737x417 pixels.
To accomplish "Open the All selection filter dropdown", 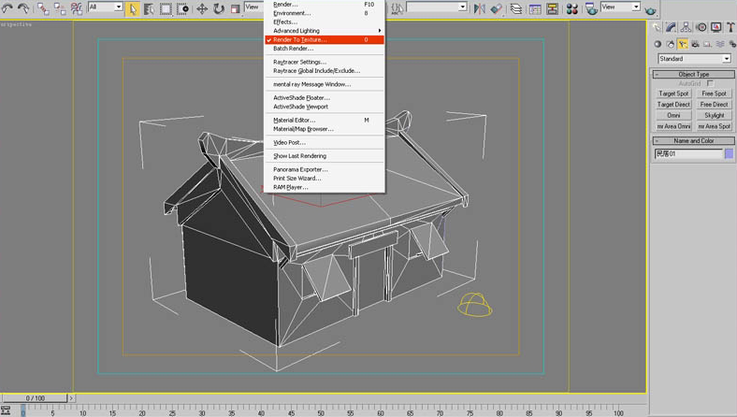I will click(x=106, y=7).
